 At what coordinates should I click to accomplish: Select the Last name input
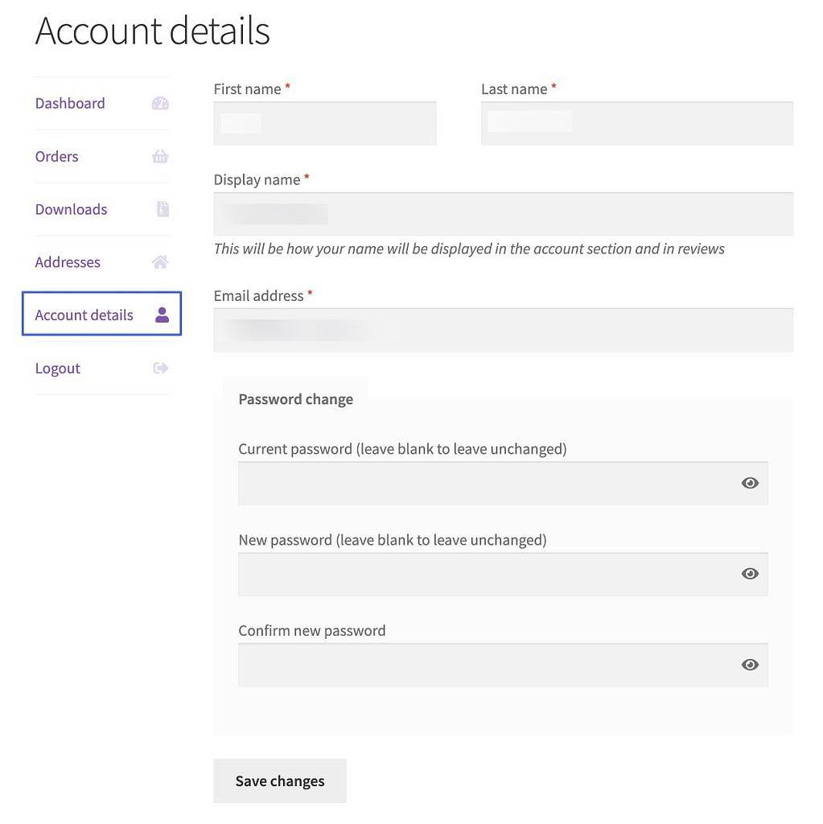pyautogui.click(x=636, y=123)
